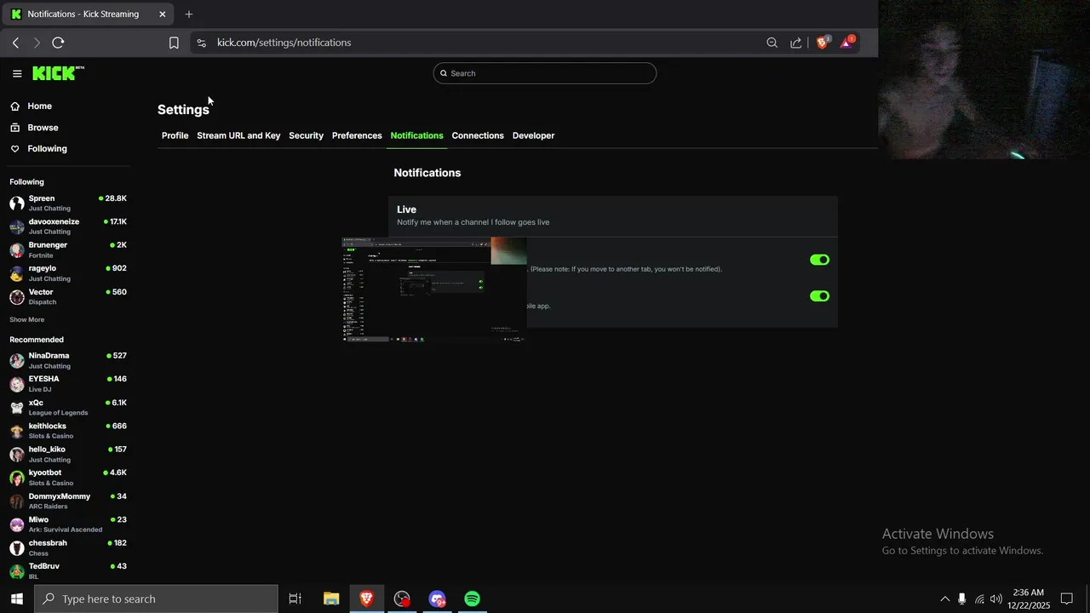The width and height of the screenshot is (1090, 613).
Task: Click Windows taskbar search box
Action: (157, 599)
